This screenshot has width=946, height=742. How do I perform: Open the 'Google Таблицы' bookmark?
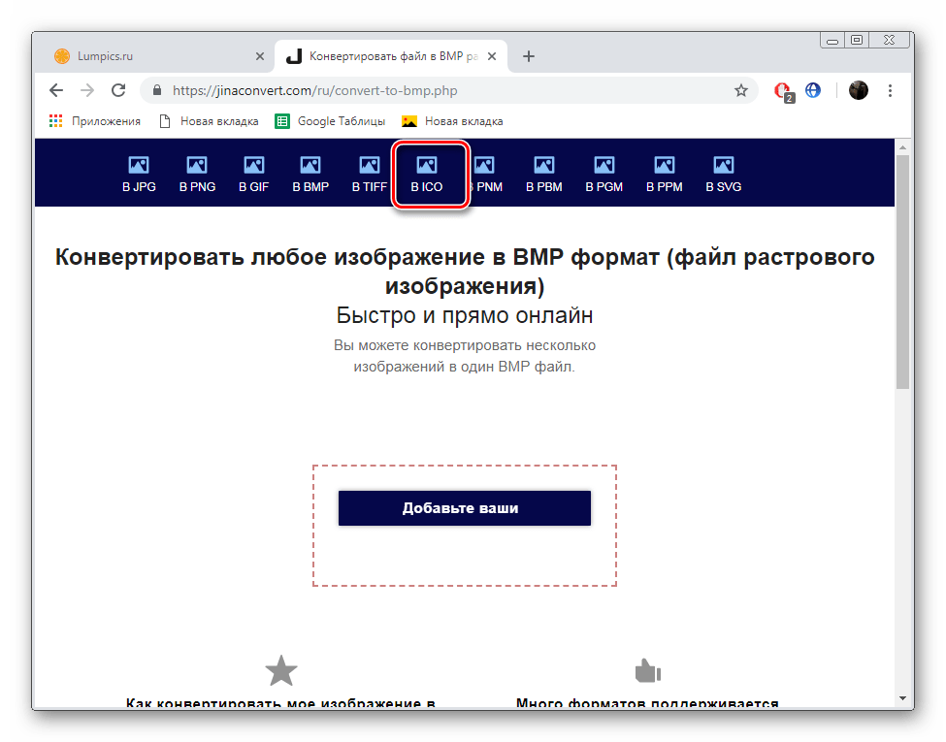(x=331, y=121)
